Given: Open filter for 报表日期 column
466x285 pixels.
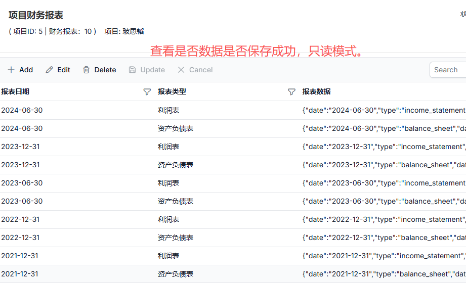Looking at the screenshot, I should (x=147, y=92).
